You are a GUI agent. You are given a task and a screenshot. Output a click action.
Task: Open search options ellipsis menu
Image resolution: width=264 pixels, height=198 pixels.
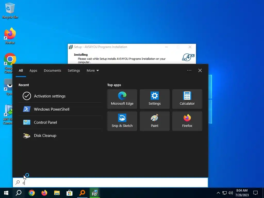189,70
